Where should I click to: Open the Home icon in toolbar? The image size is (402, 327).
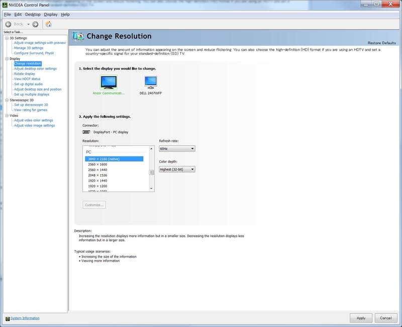pyautogui.click(x=48, y=24)
